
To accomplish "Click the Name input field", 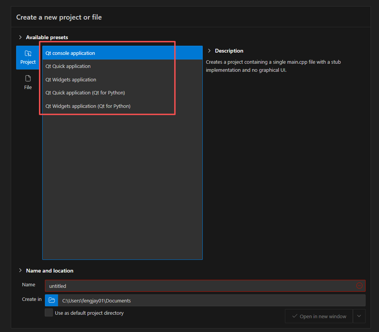I will point(205,286).
